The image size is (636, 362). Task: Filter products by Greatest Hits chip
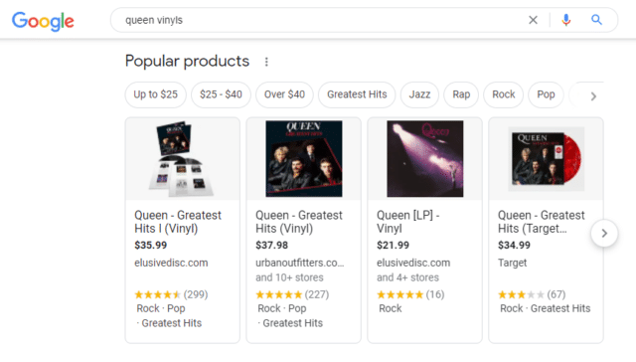[x=357, y=94]
